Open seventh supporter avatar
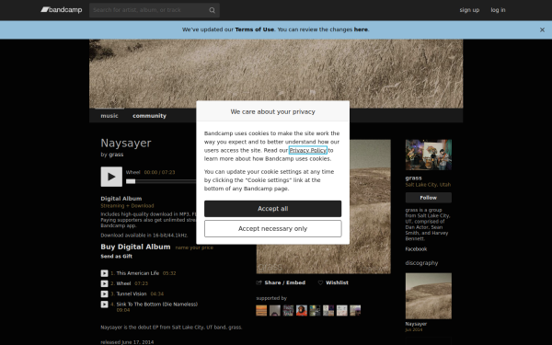Image resolution: width=552 pixels, height=345 pixels. (341, 311)
